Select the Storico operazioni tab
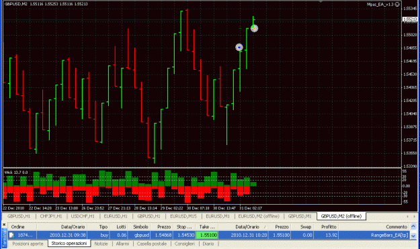Viewport: 420px width, 249px height. pyautogui.click(x=69, y=244)
